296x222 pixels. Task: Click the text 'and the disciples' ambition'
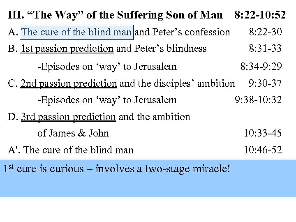click(x=177, y=83)
